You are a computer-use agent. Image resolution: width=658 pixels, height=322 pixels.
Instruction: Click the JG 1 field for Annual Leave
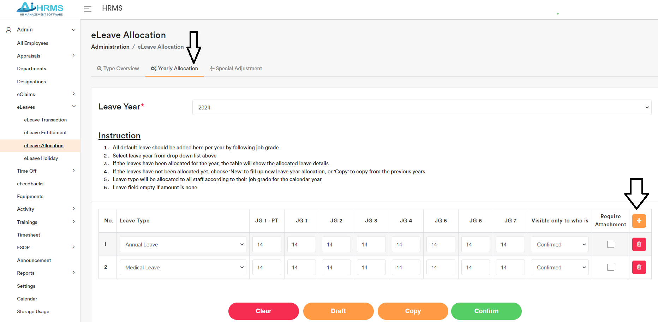301,244
